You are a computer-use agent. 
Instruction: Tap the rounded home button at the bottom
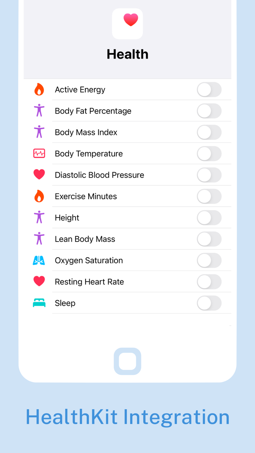tap(127, 361)
